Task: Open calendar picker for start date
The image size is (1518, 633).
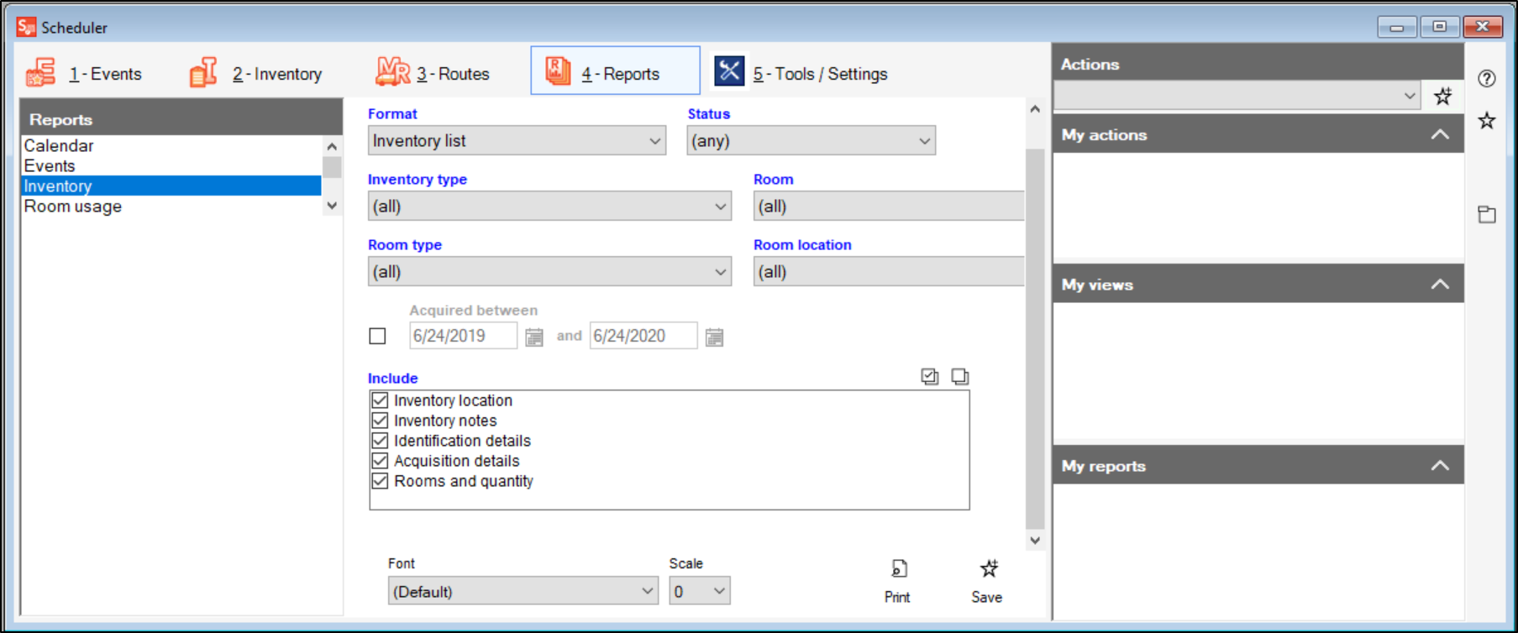Action: 534,337
